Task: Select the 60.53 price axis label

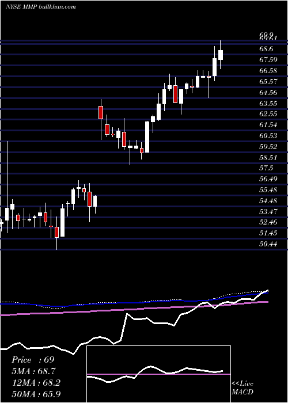Action: pos(268,136)
